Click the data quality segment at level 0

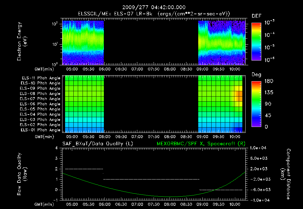pos(221,190)
